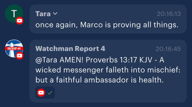Open the Watchman Report 4 lighthouse avatar
The height and width of the screenshot is (107, 192).
14,48
